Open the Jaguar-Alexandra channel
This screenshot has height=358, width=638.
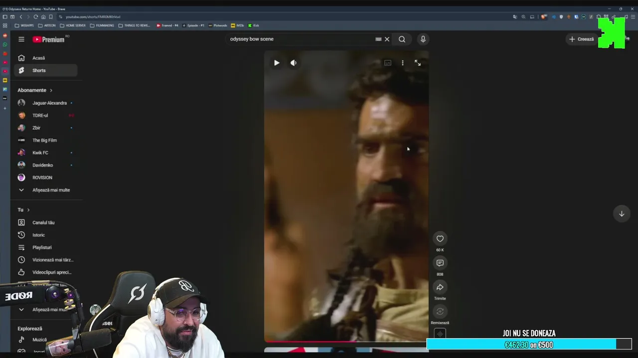click(x=46, y=103)
